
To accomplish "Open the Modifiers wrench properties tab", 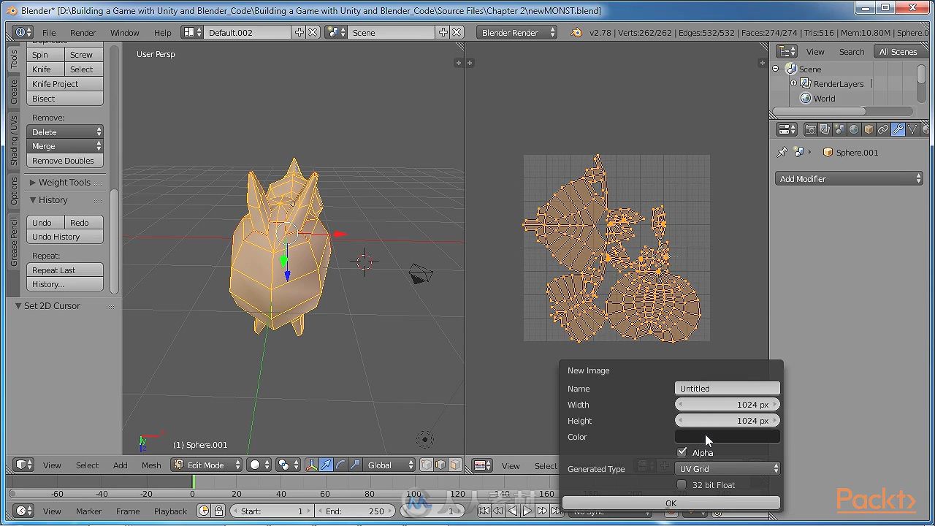I will pyautogui.click(x=898, y=129).
